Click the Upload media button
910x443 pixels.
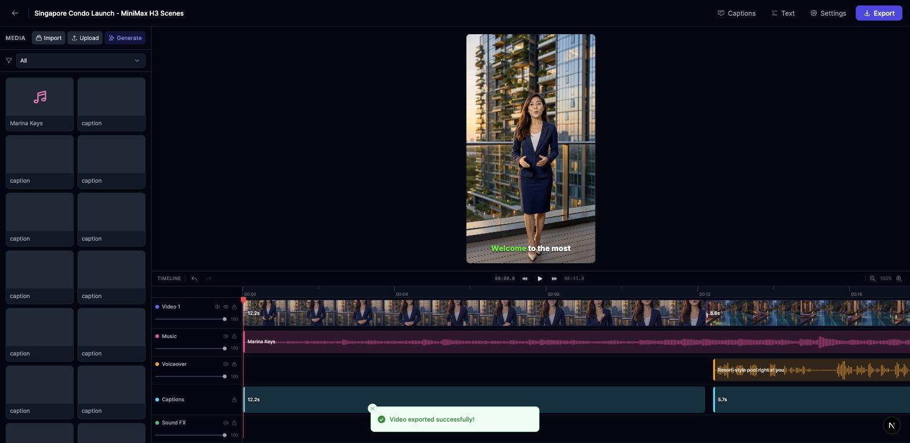tap(85, 38)
